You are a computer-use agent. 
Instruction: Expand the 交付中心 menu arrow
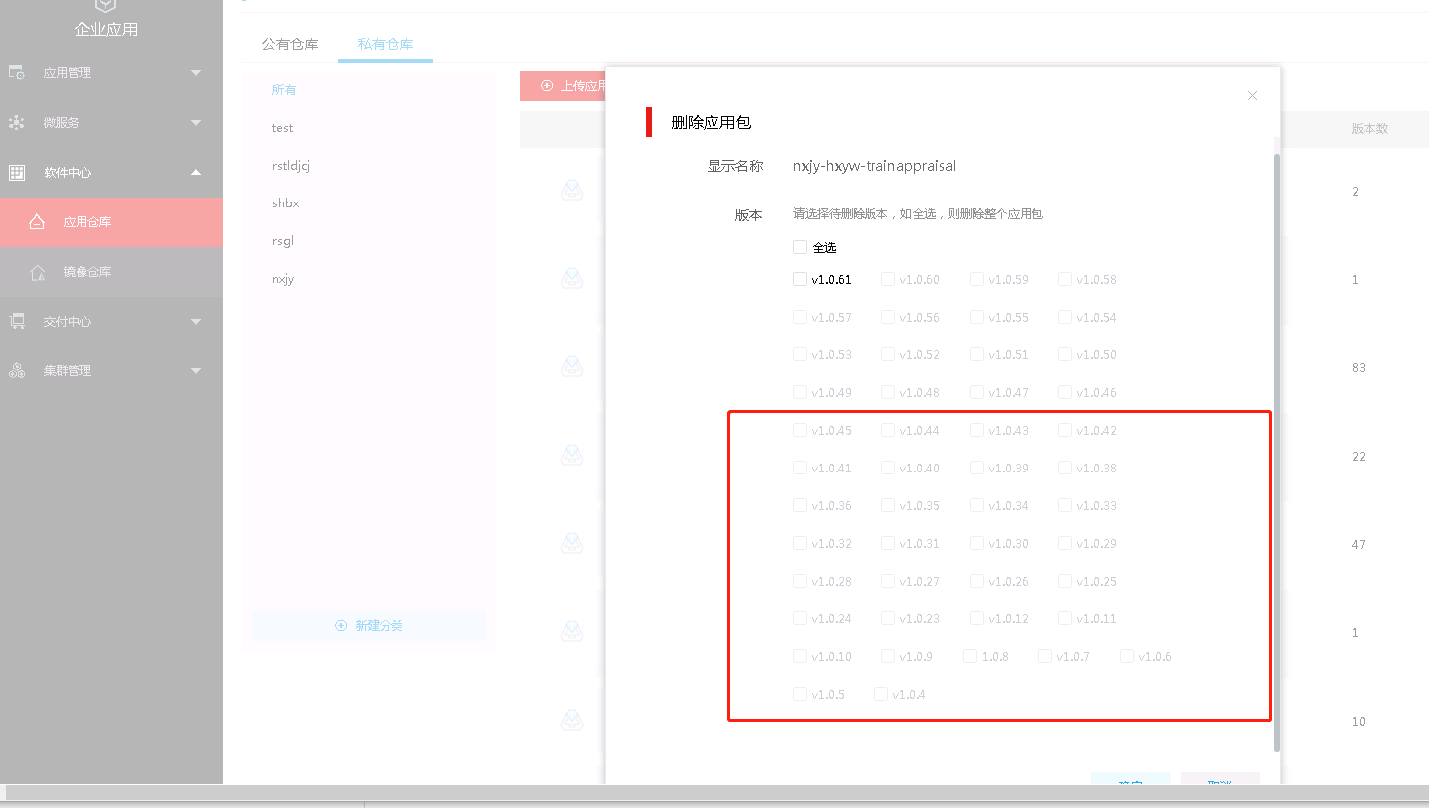pyautogui.click(x=196, y=321)
